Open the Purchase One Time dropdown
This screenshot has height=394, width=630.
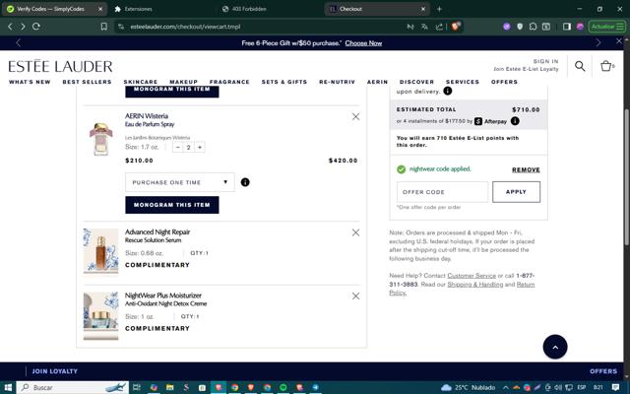pos(179,182)
